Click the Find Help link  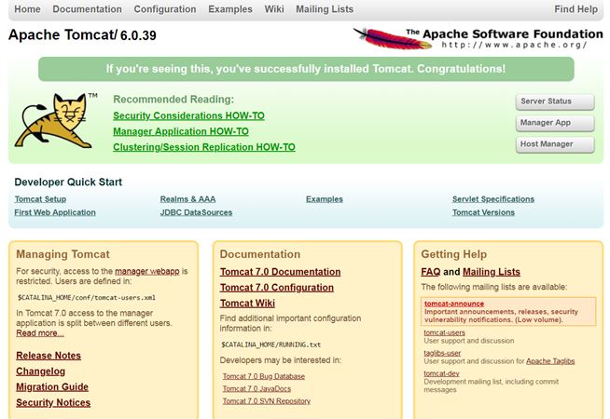(x=575, y=9)
